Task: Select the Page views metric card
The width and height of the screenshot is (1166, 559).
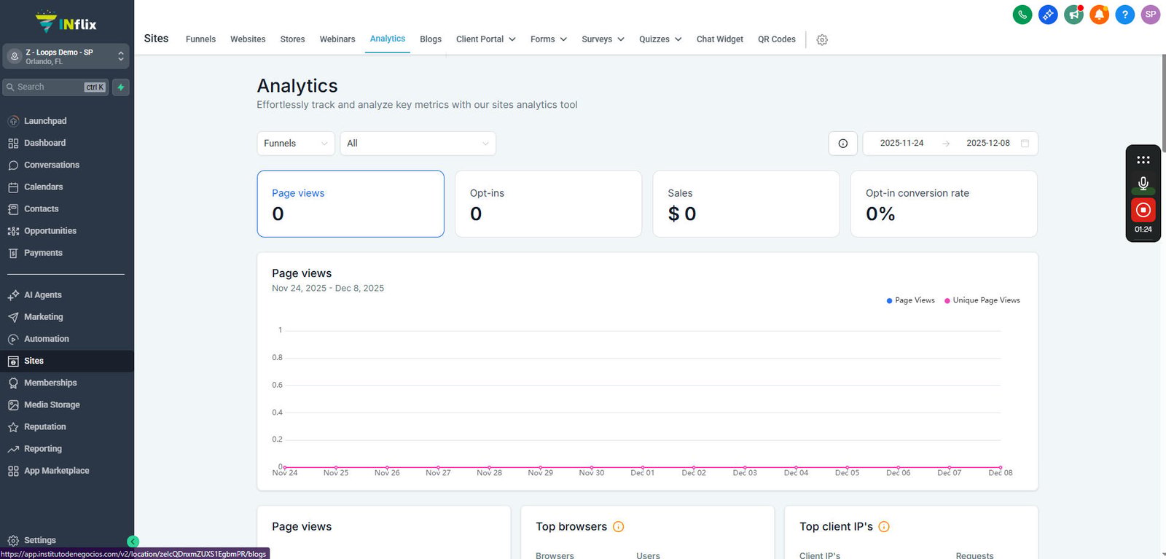Action: [351, 204]
